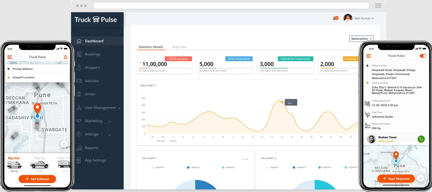This screenshot has height=192, width=432.
Task: Open Ravi Kumar account dropdown arrow
Action: click(372, 19)
